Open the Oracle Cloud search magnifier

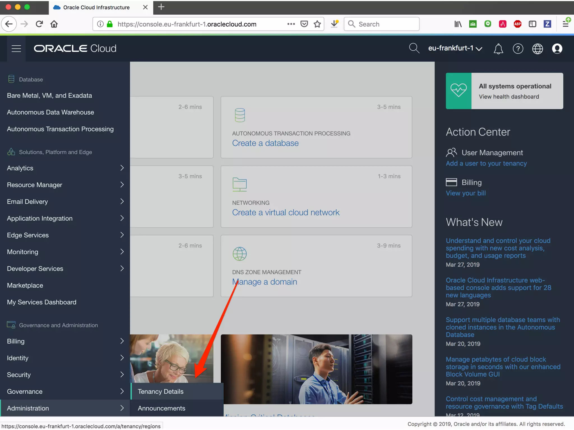point(414,48)
